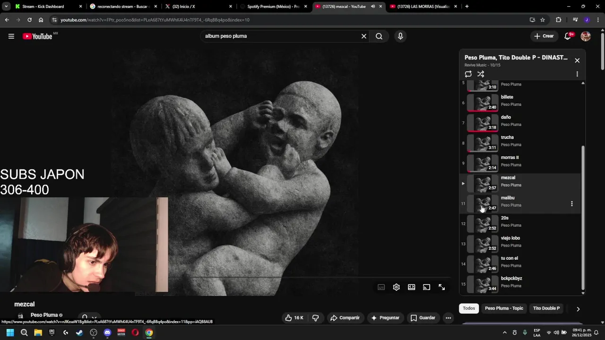Viewport: 605px width, 340px height.
Task: Click the address bar URL
Action: tap(155, 20)
